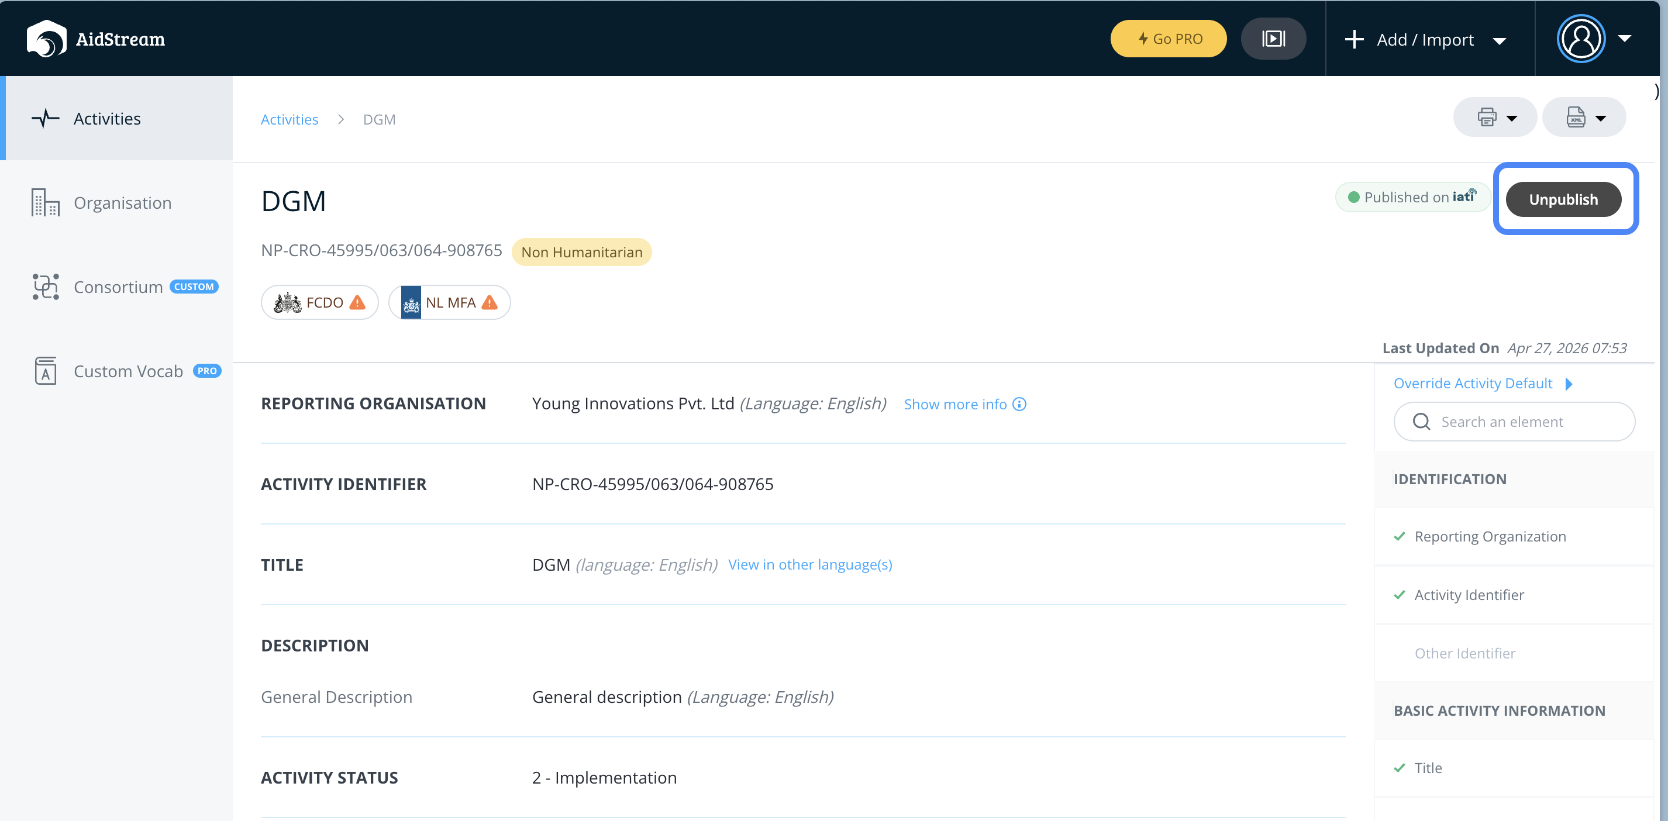Expand the XML download dropdown arrow

[1601, 118]
